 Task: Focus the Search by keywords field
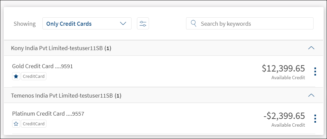click(x=250, y=23)
